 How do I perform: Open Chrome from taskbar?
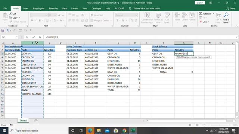(x=124, y=131)
